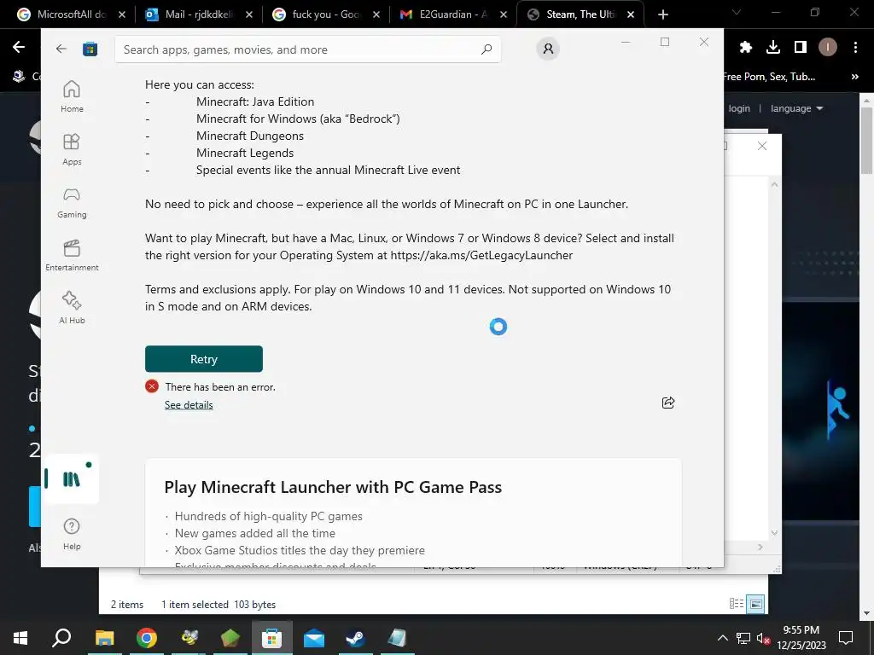Toggle Chrome side panel
874x655 pixels.
(x=801, y=48)
